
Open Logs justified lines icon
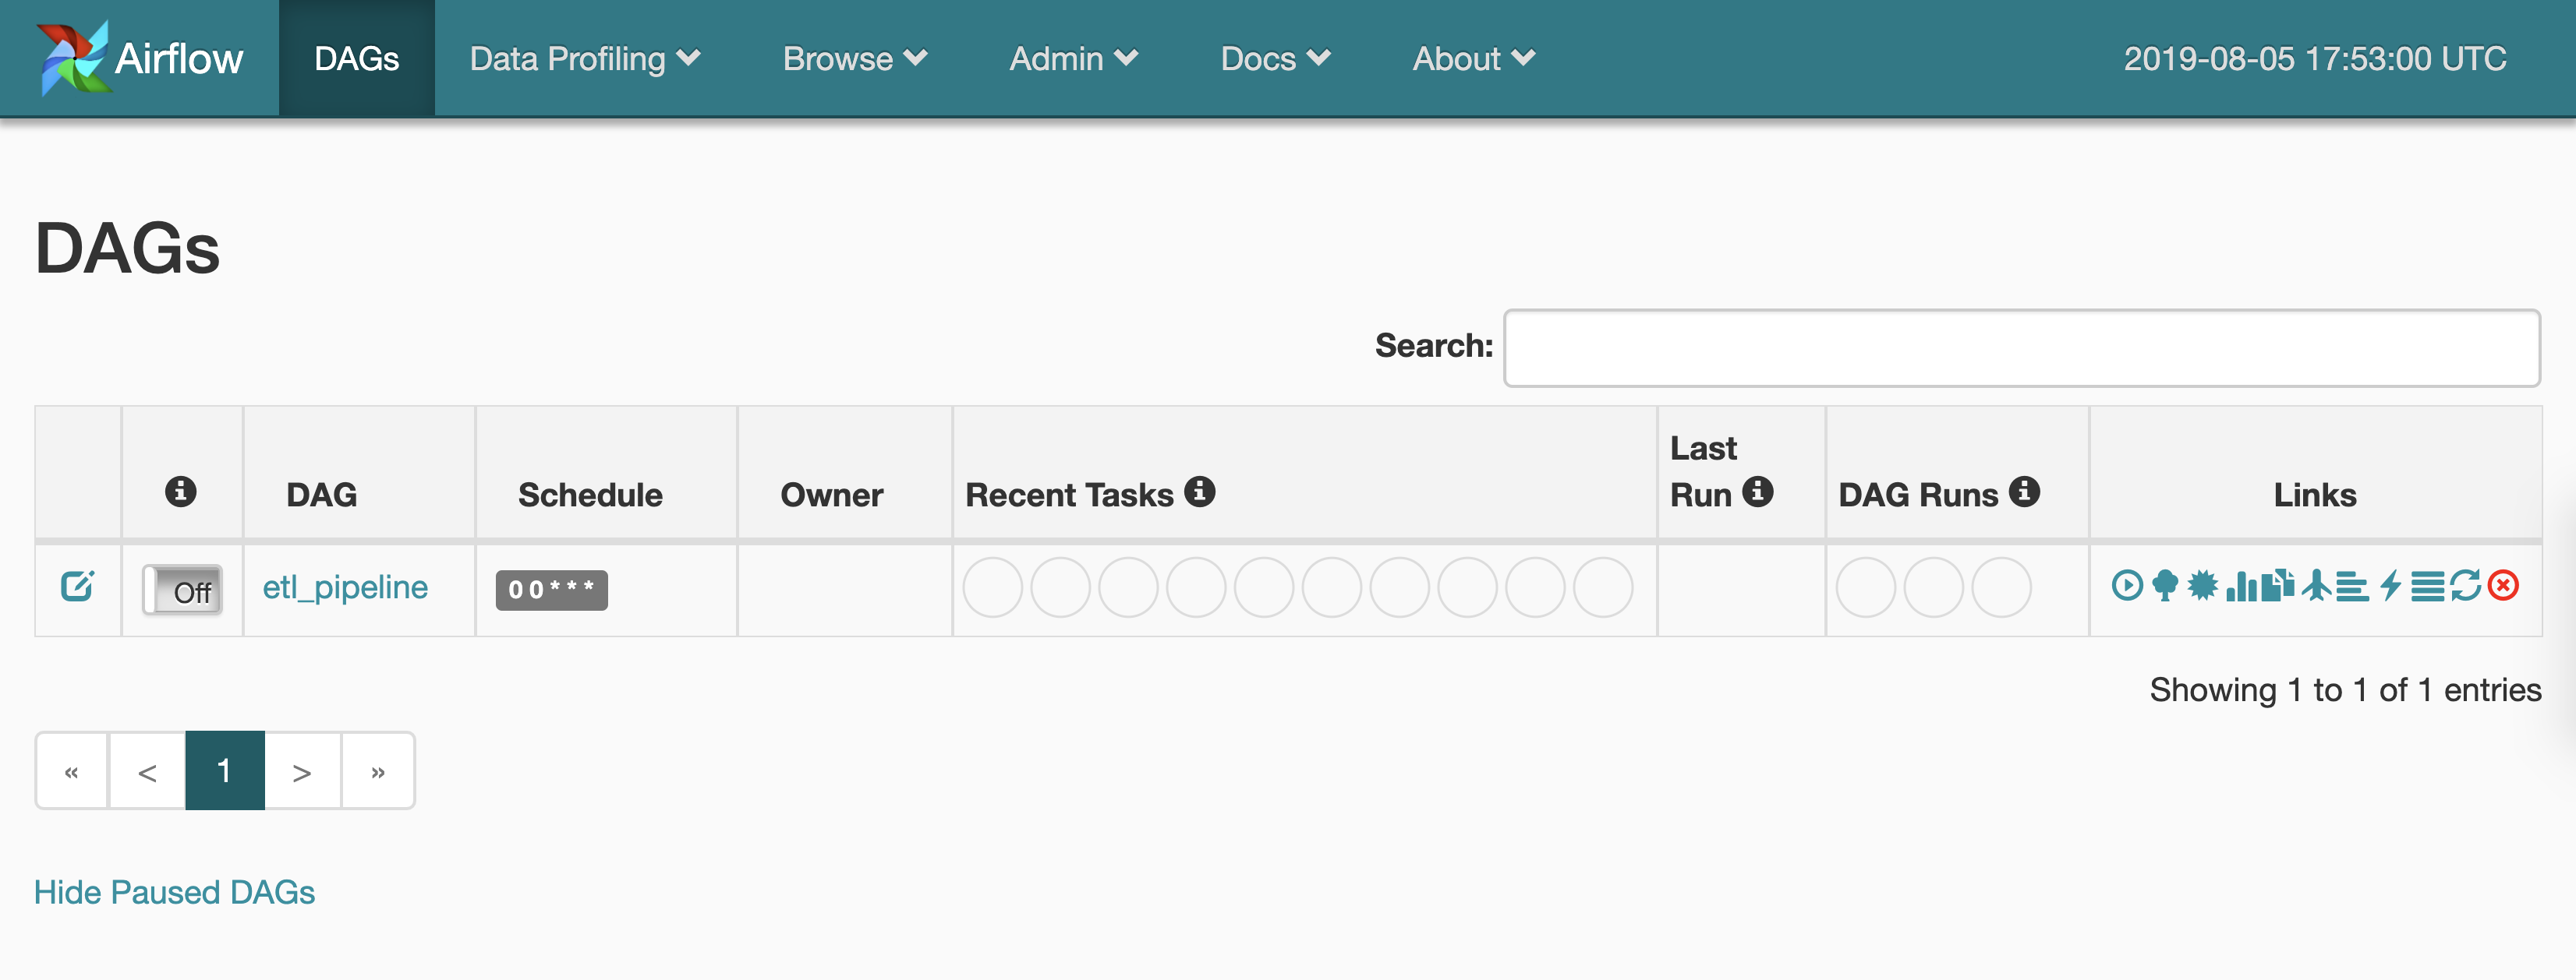2428,587
